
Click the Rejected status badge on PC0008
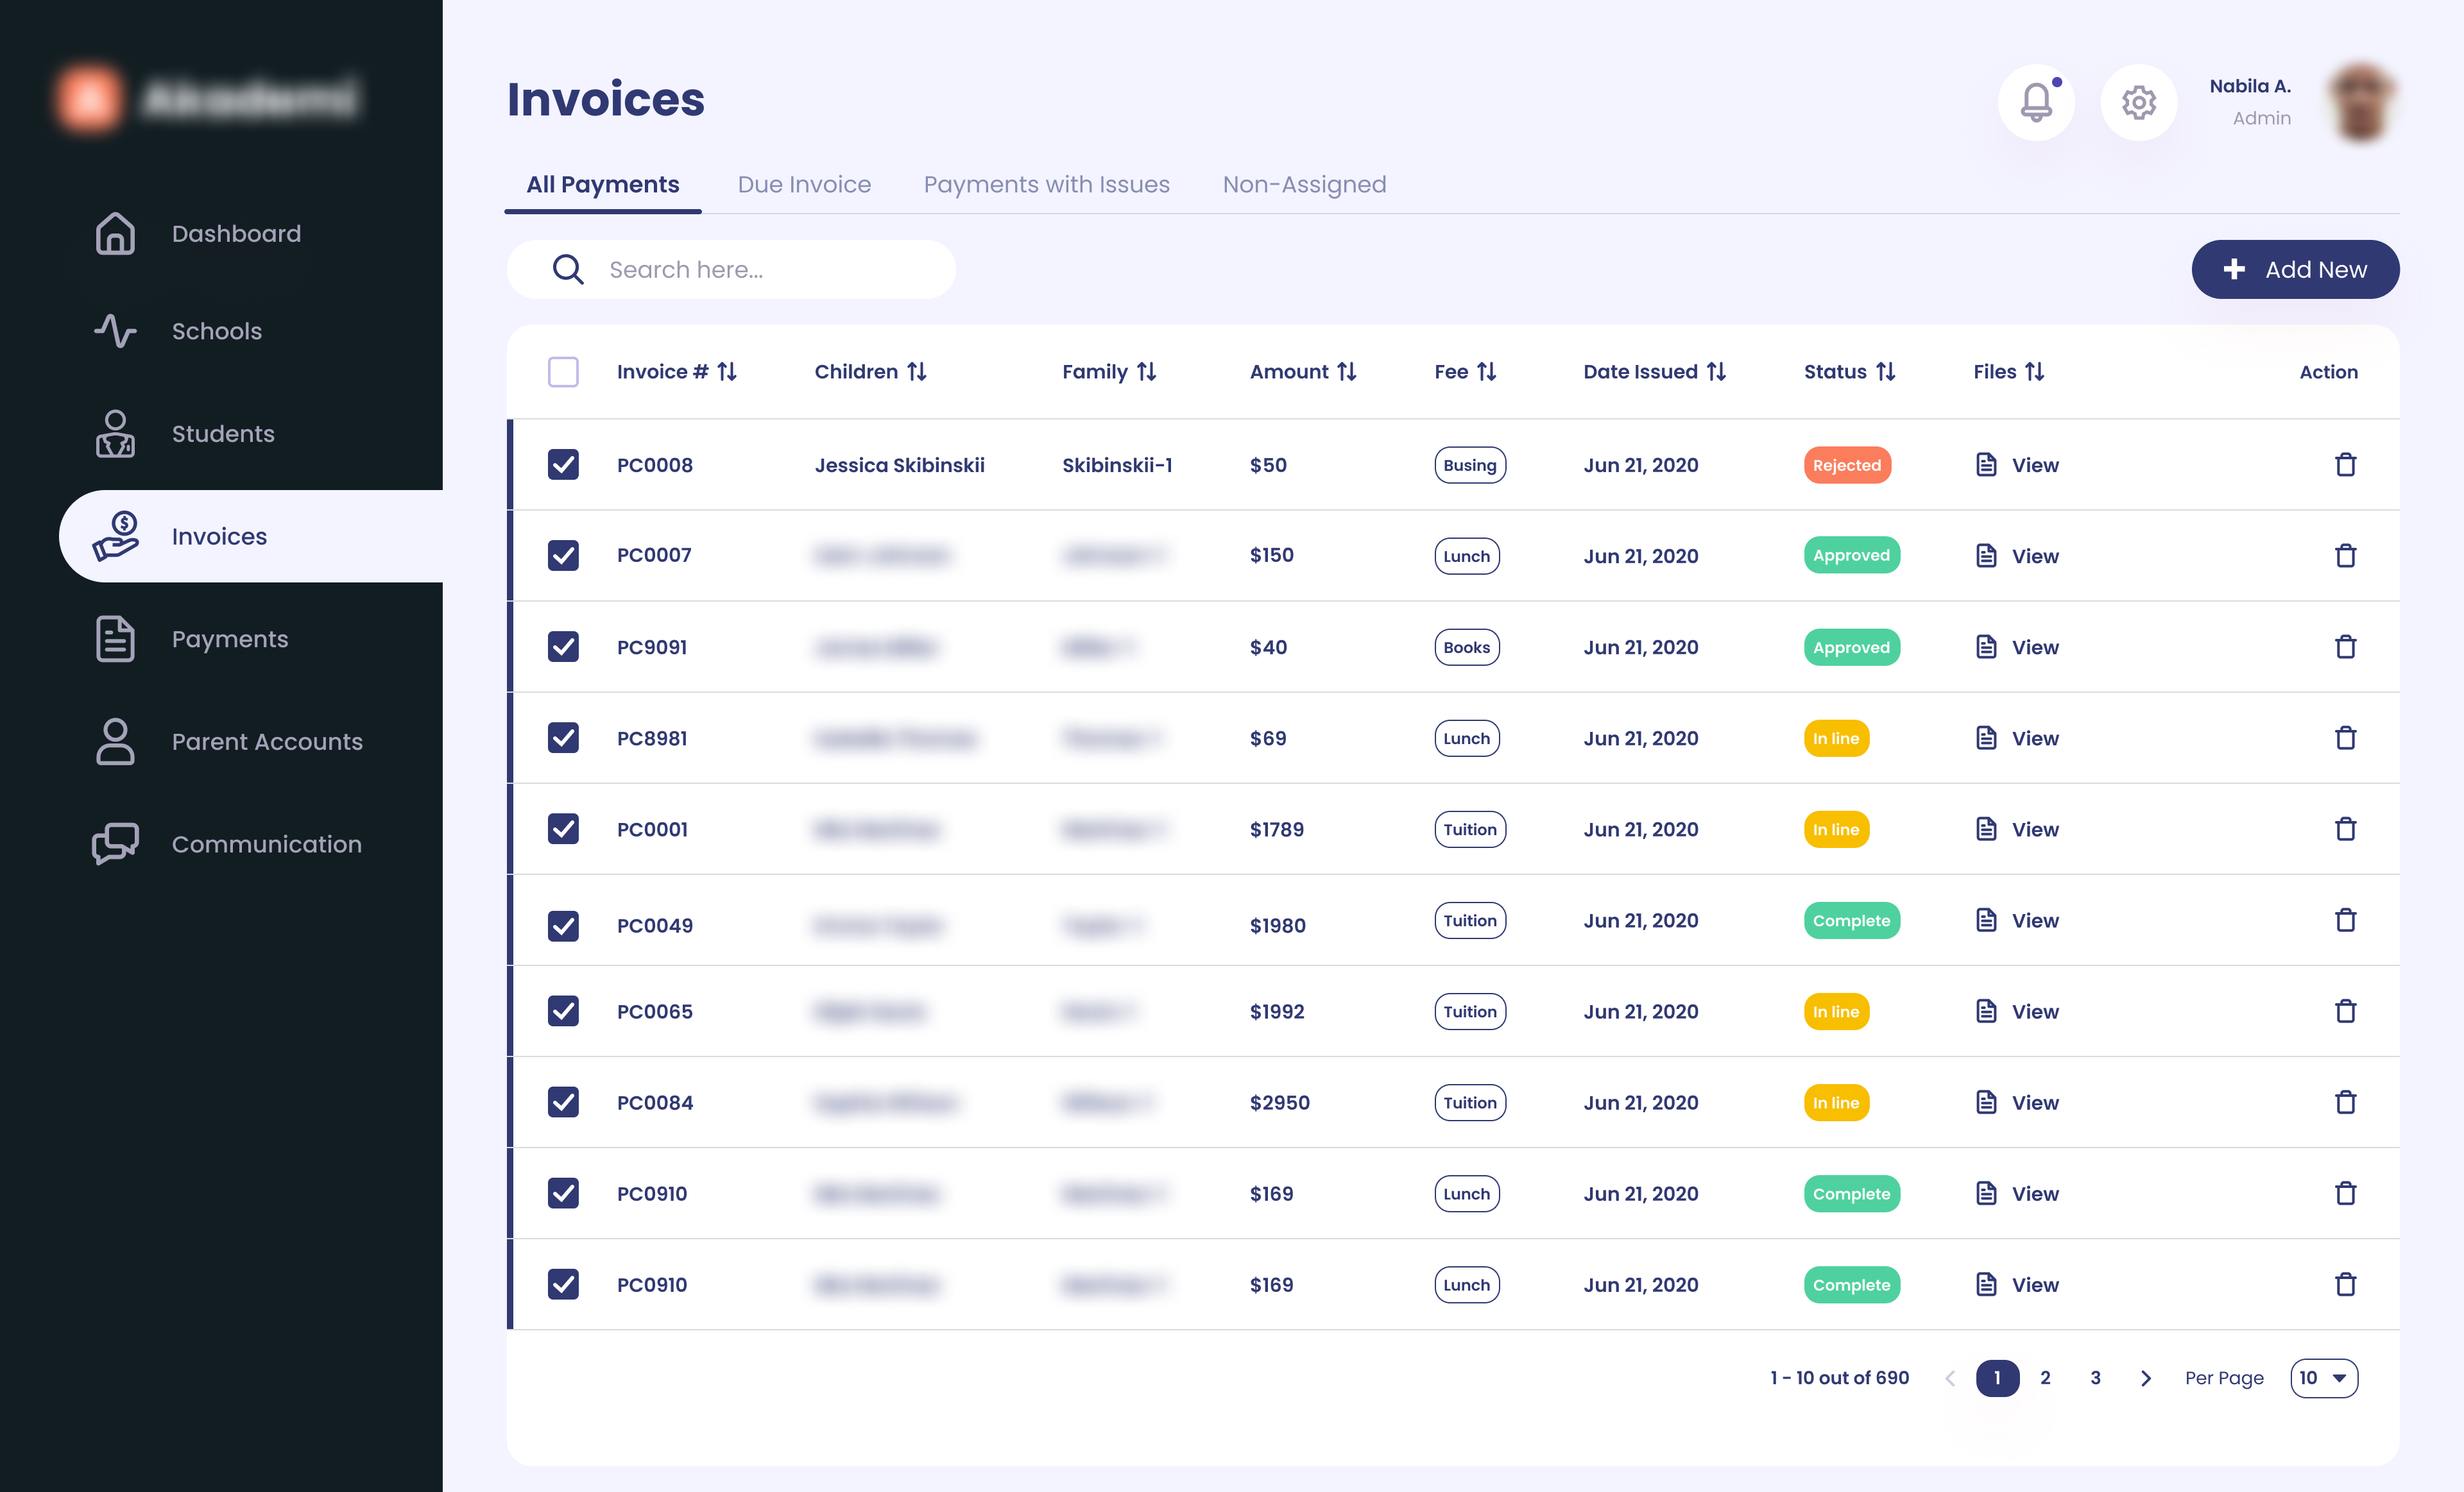coord(1847,464)
